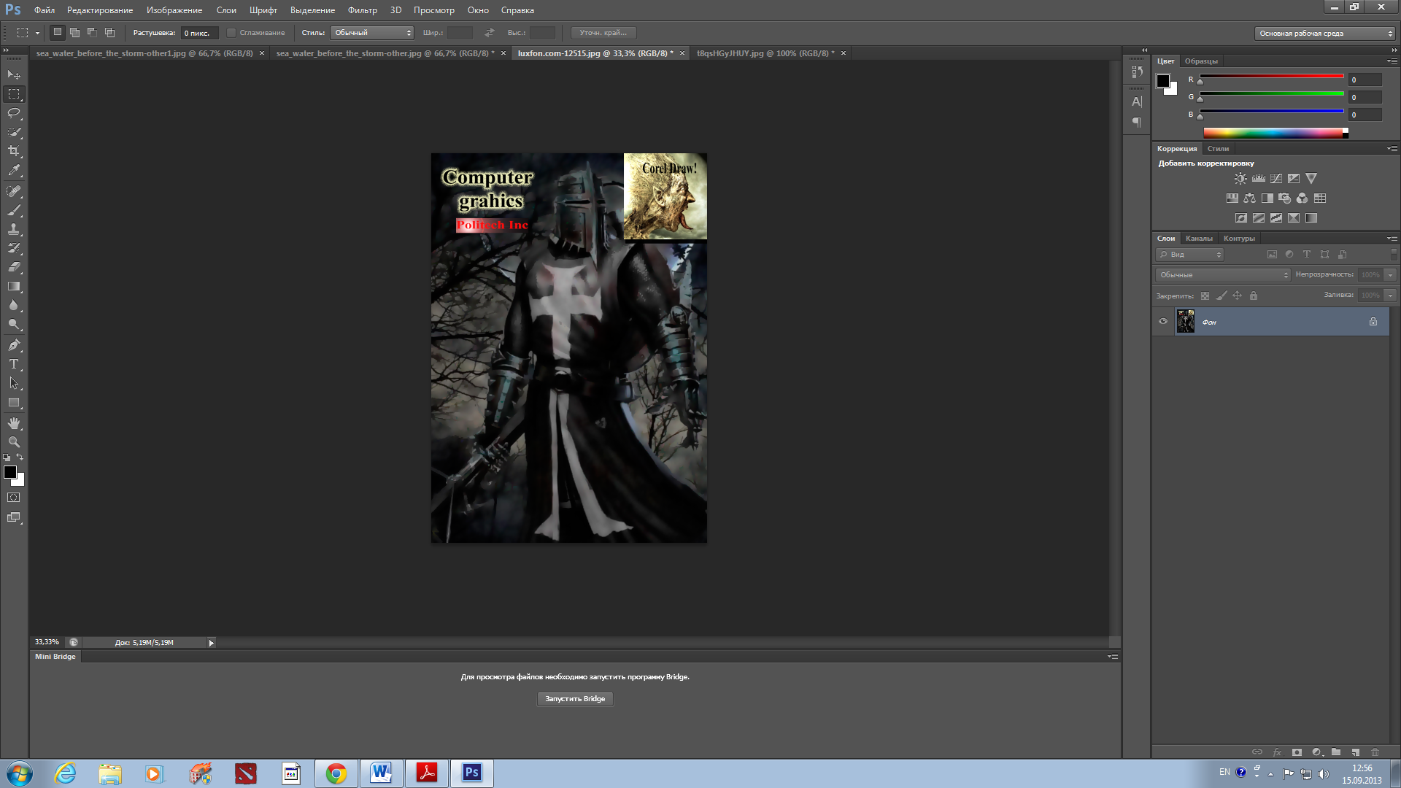
Task: Select the Dodge tool
Action: point(14,325)
